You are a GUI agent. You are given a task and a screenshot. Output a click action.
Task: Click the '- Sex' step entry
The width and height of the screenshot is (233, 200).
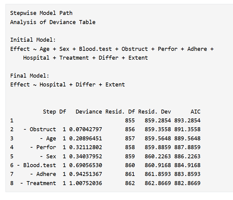pos(48,156)
